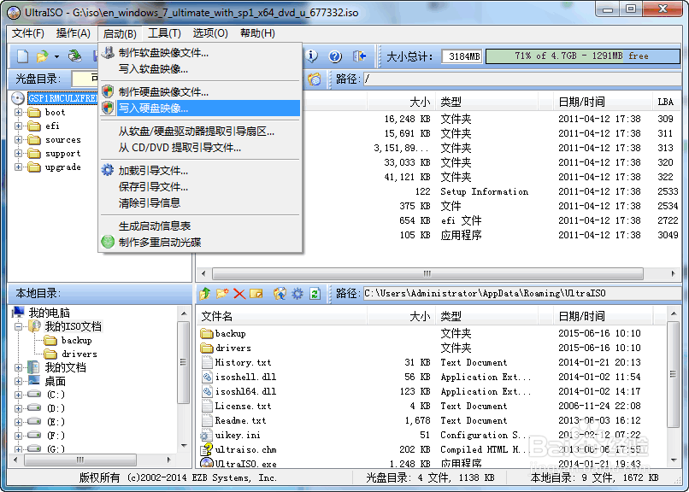The height and width of the screenshot is (492, 689).
Task: Expand the 桌面 tree node
Action: pyautogui.click(x=18, y=381)
